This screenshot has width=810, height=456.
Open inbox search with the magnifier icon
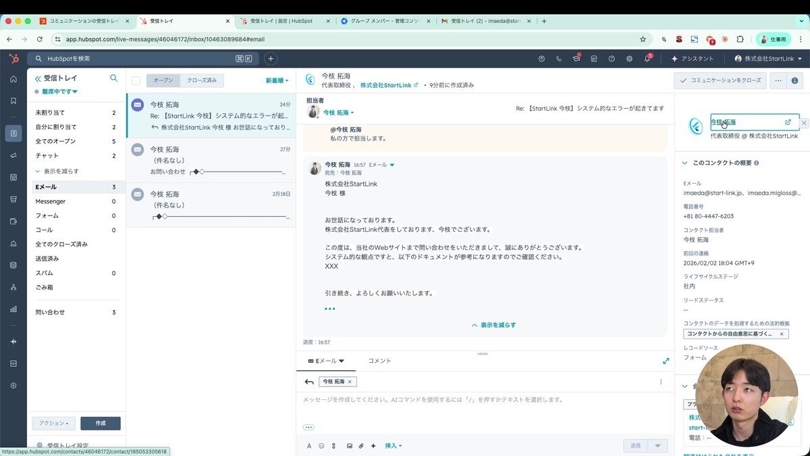[113, 78]
